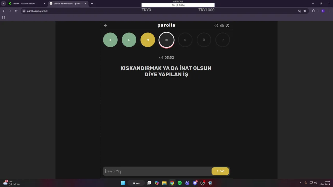Viewport: 333px width, 187px height.
Task: Click the Chrome back navigation arrow
Action: pos(4,11)
